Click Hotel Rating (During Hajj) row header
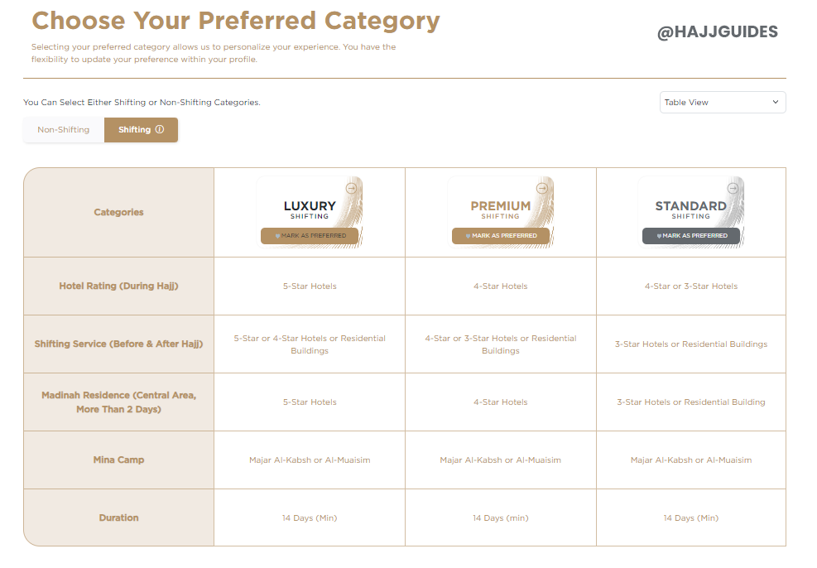 pyautogui.click(x=119, y=286)
